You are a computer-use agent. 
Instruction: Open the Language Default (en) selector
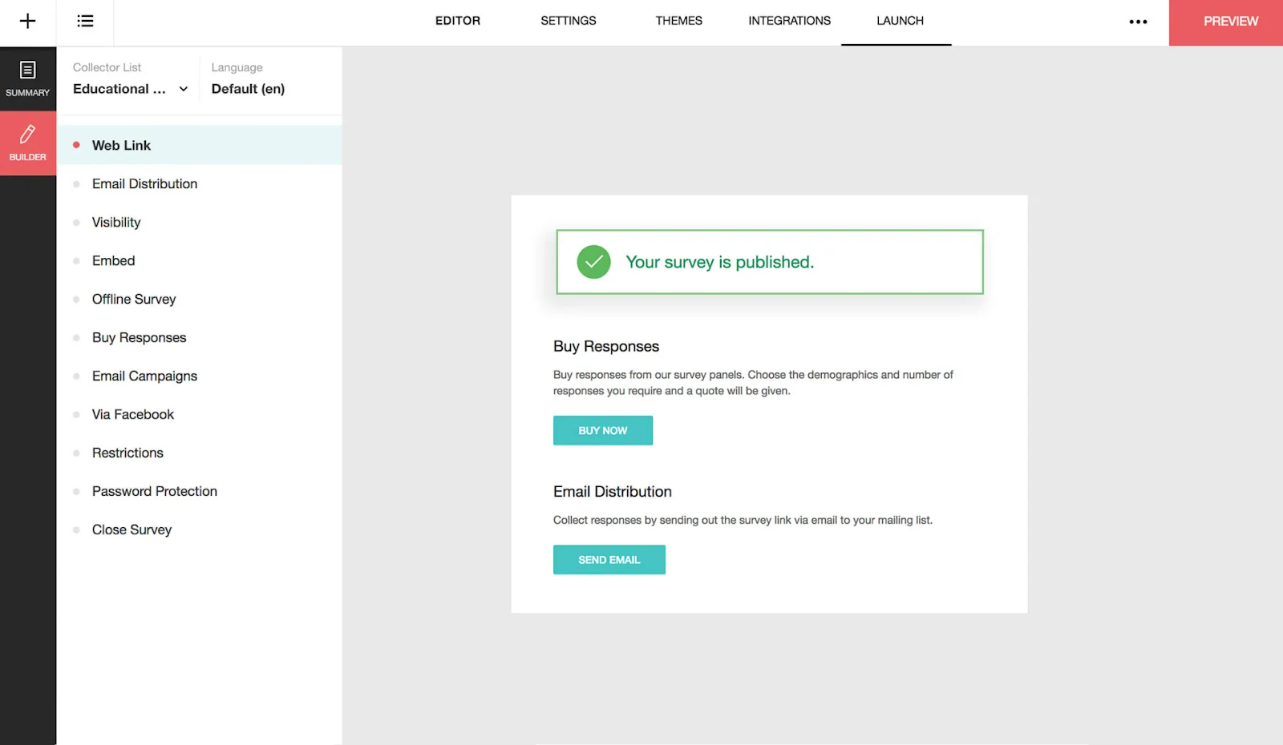248,89
